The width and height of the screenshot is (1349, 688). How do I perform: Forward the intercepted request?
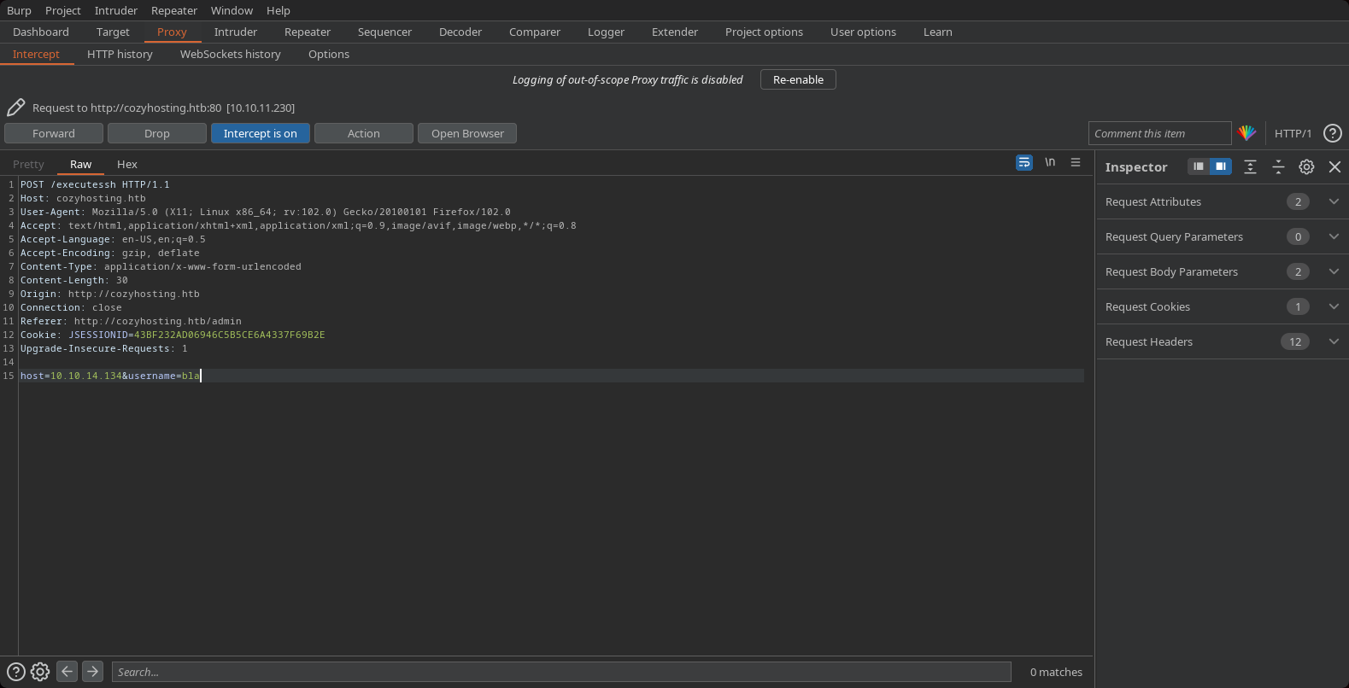coord(54,133)
